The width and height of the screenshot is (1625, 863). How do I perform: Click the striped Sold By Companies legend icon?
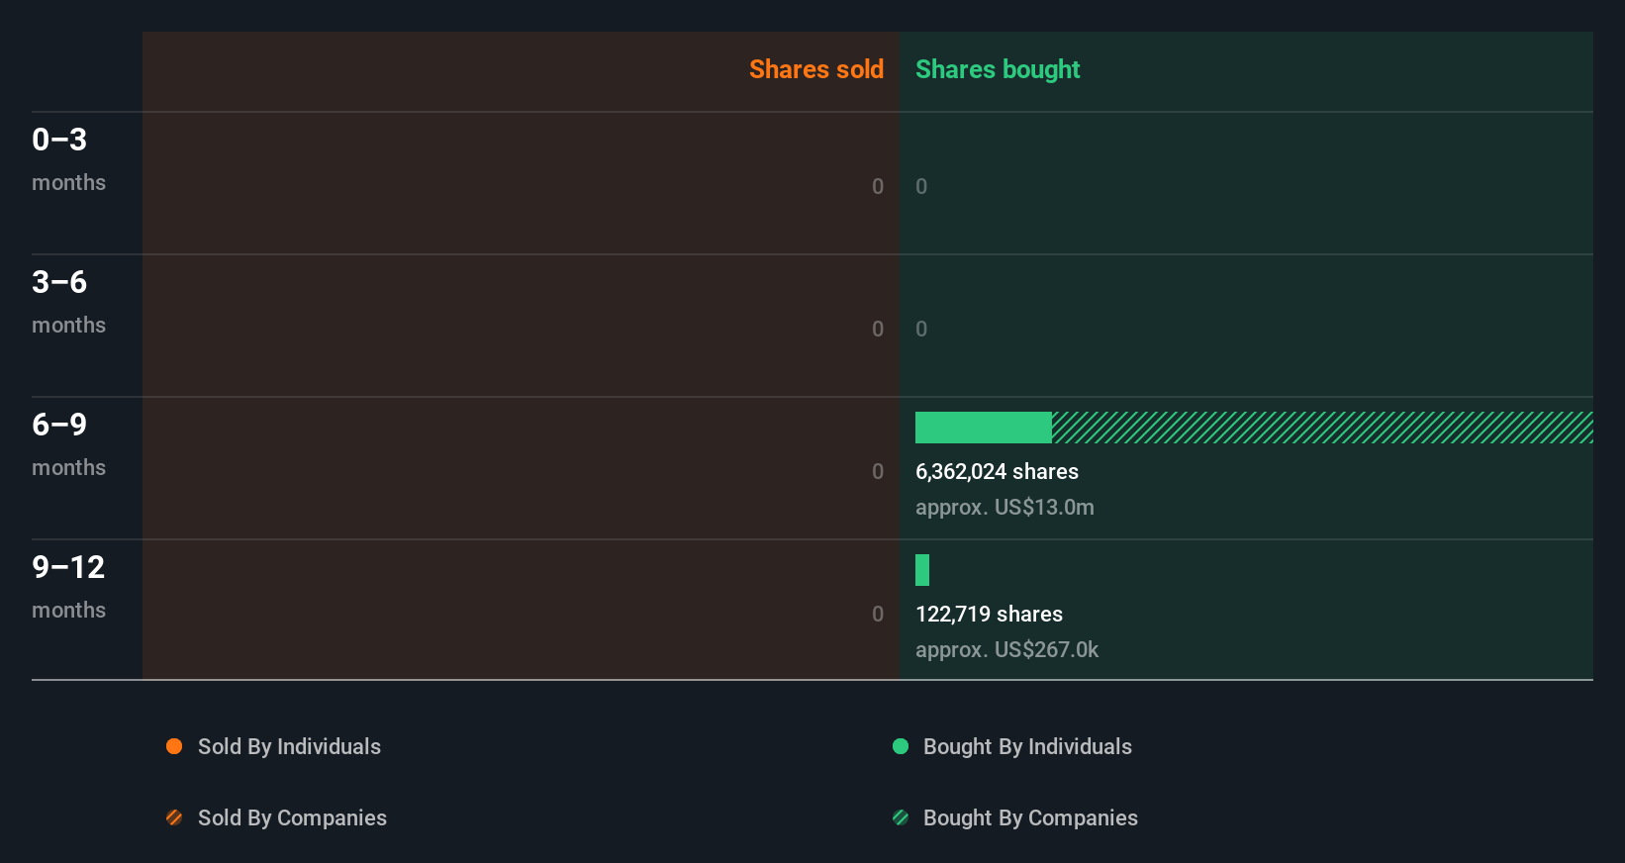pos(174,817)
